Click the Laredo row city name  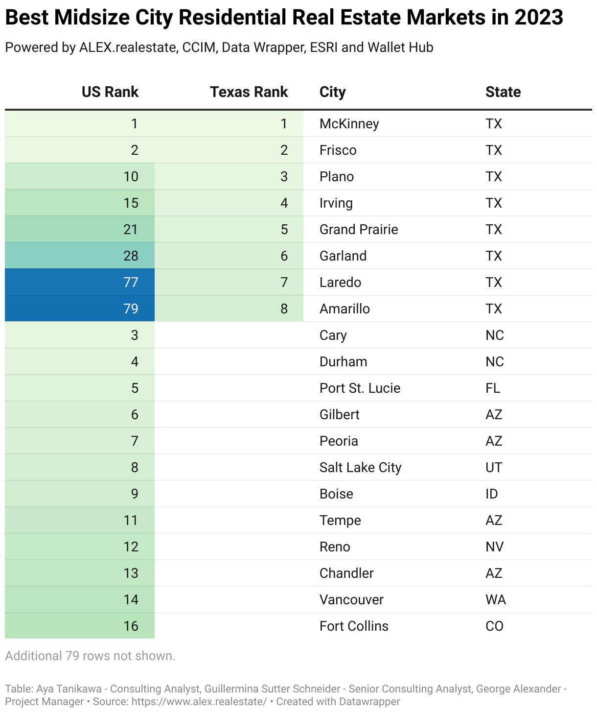pyautogui.click(x=340, y=282)
